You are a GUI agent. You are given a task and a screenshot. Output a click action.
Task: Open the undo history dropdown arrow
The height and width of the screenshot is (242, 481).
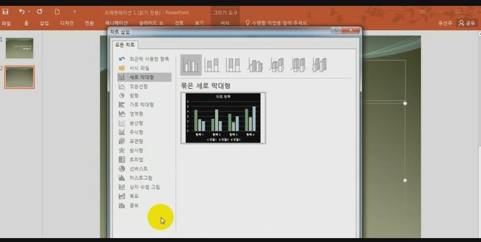click(x=29, y=12)
